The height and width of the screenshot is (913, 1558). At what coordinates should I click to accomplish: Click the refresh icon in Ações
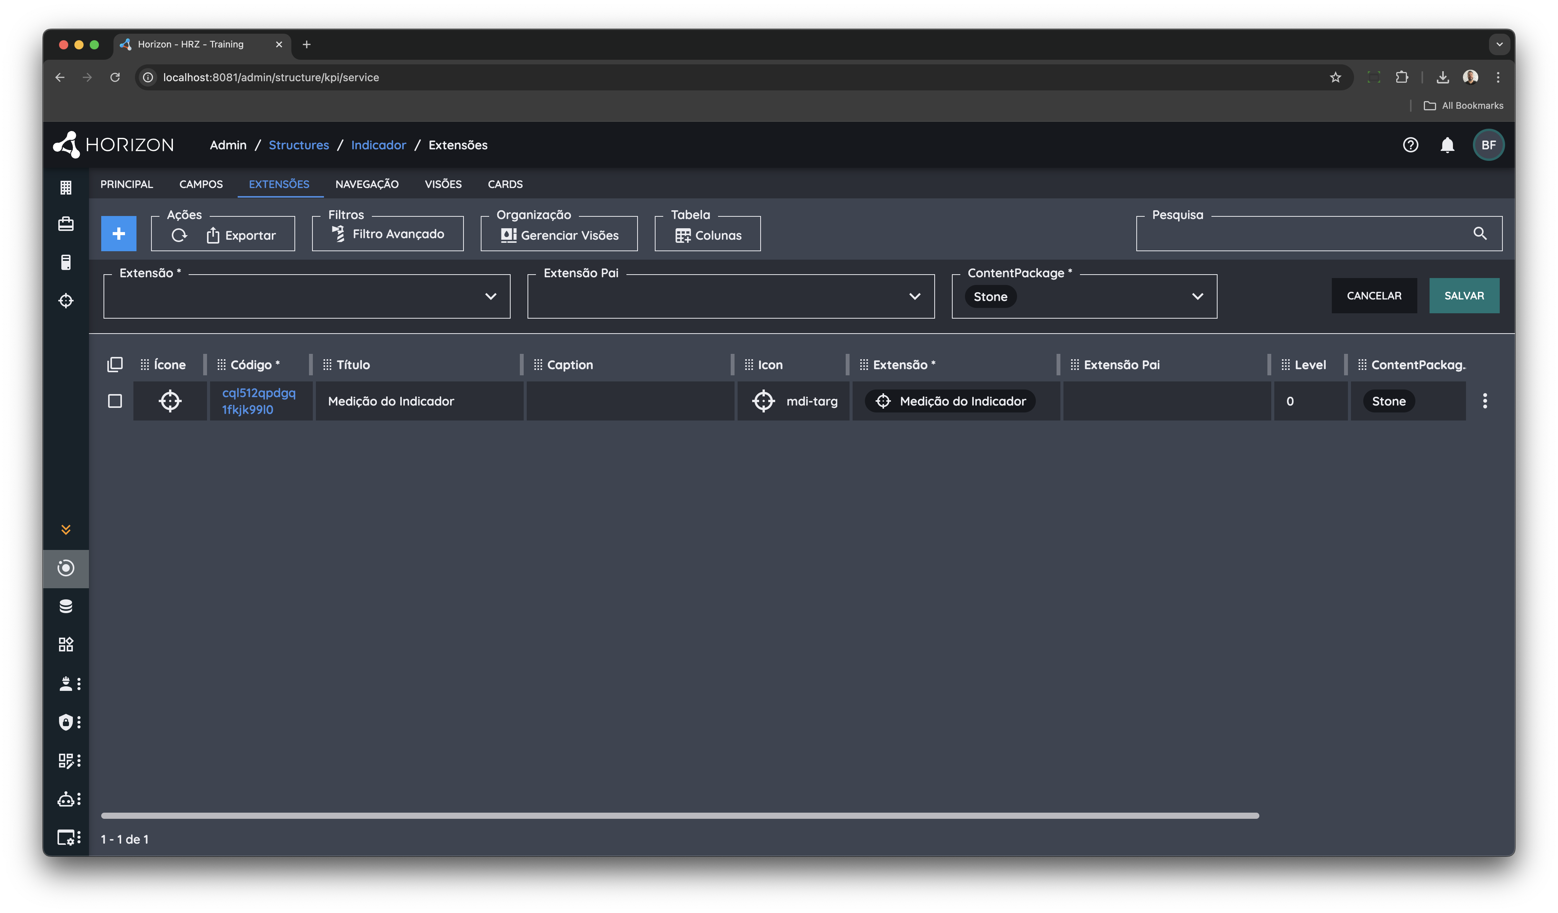pyautogui.click(x=179, y=236)
